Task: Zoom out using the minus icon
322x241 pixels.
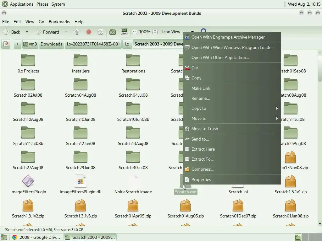Action: 135,32
